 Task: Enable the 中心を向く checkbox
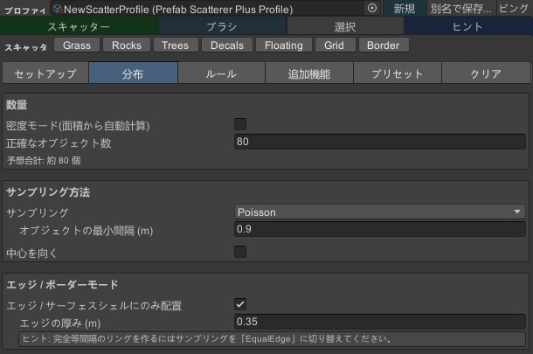point(240,252)
